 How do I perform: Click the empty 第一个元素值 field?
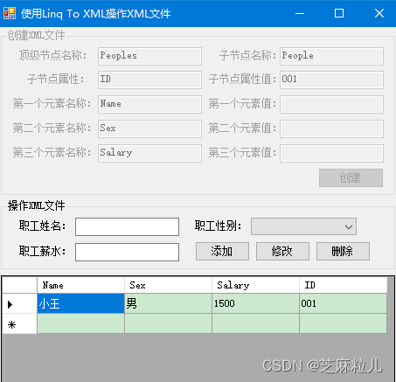[x=331, y=104]
